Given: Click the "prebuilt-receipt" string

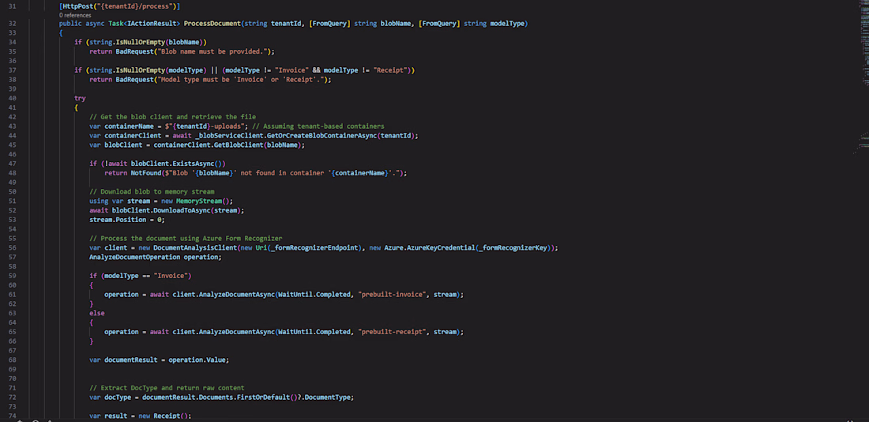Looking at the screenshot, I should 393,332.
